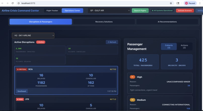
Task: Click the Southeast region tag
Action: click(x=22, y=91)
